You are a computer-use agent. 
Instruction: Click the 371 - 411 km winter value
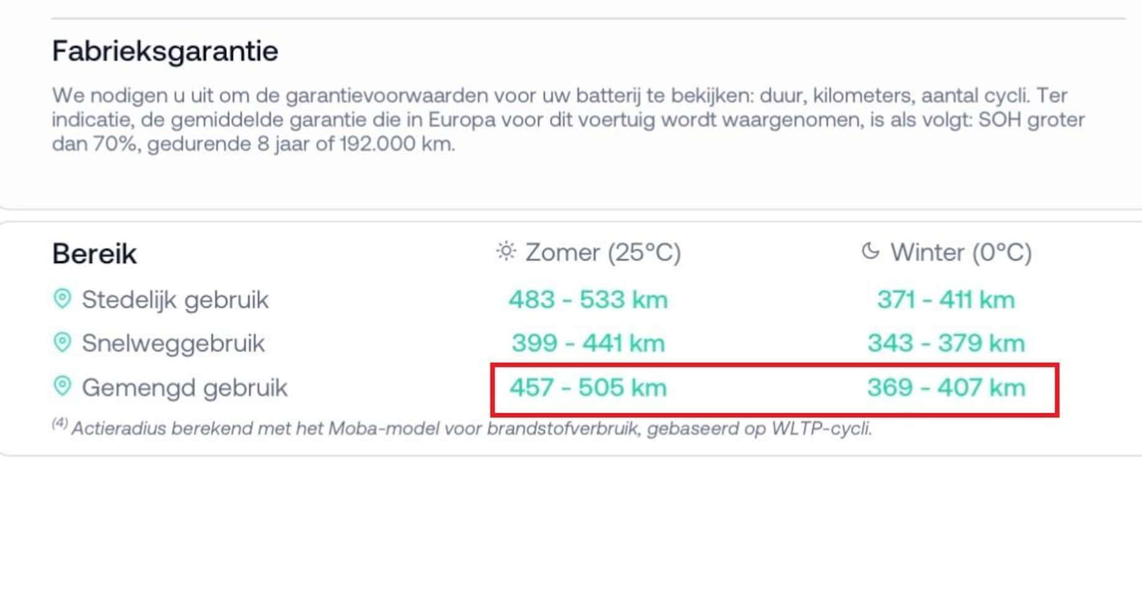(946, 300)
